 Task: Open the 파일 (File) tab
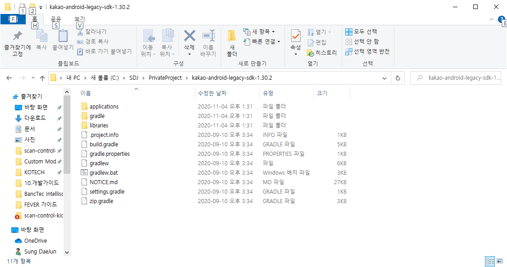(13, 19)
